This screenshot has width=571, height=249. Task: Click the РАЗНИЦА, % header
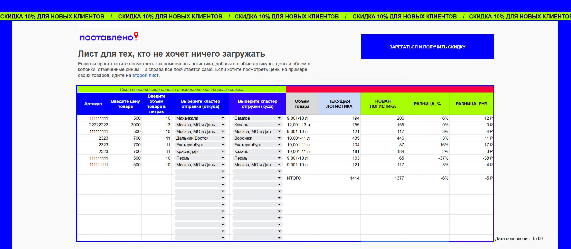click(427, 104)
